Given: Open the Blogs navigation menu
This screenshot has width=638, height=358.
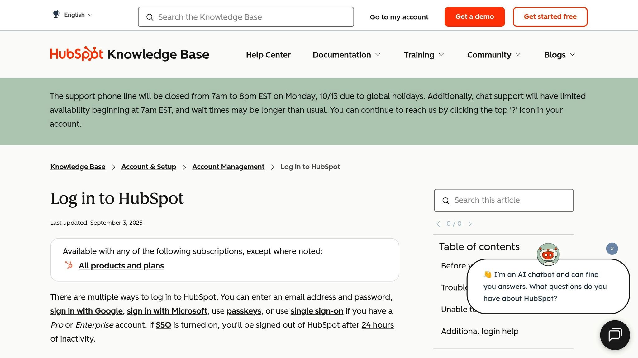Looking at the screenshot, I should (x=559, y=55).
